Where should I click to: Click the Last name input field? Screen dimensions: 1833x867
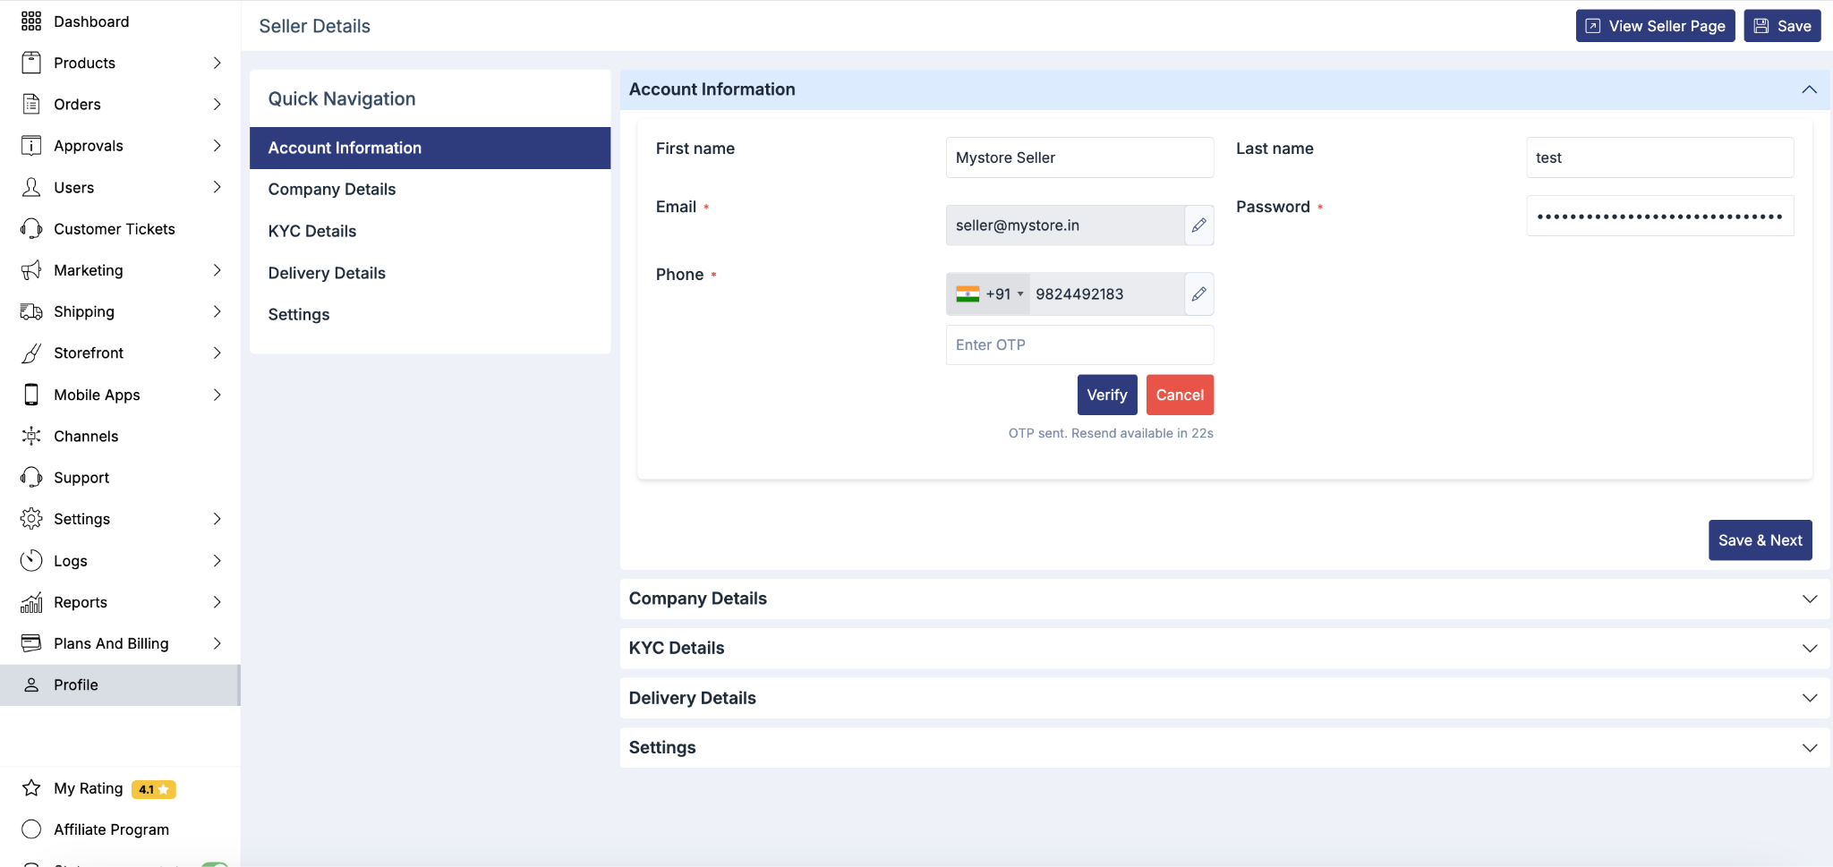coord(1659,157)
